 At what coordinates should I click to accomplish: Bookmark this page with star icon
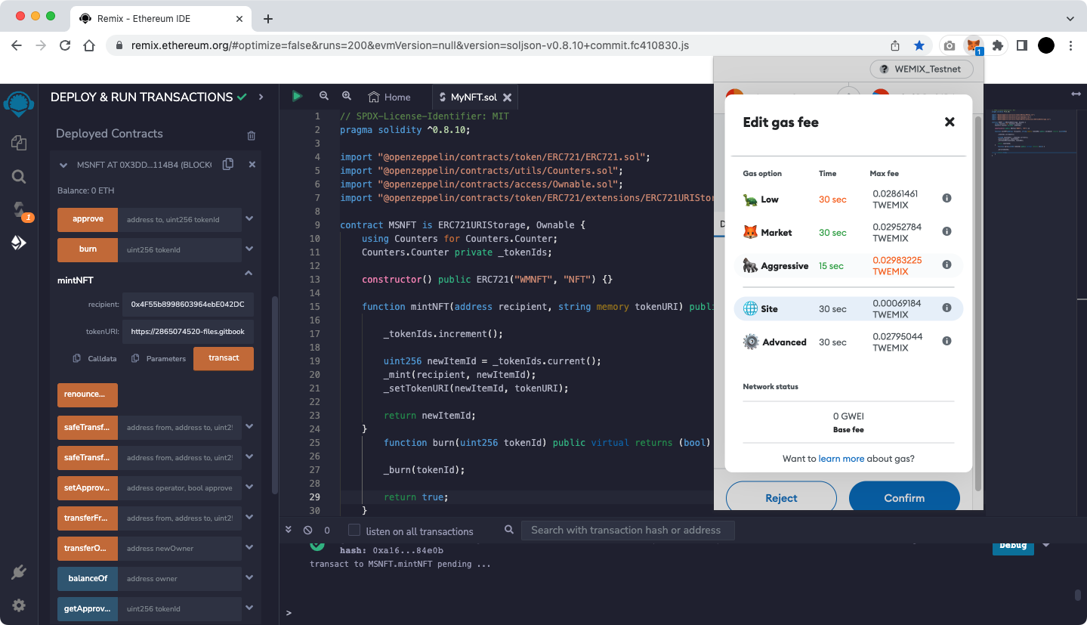pos(919,45)
